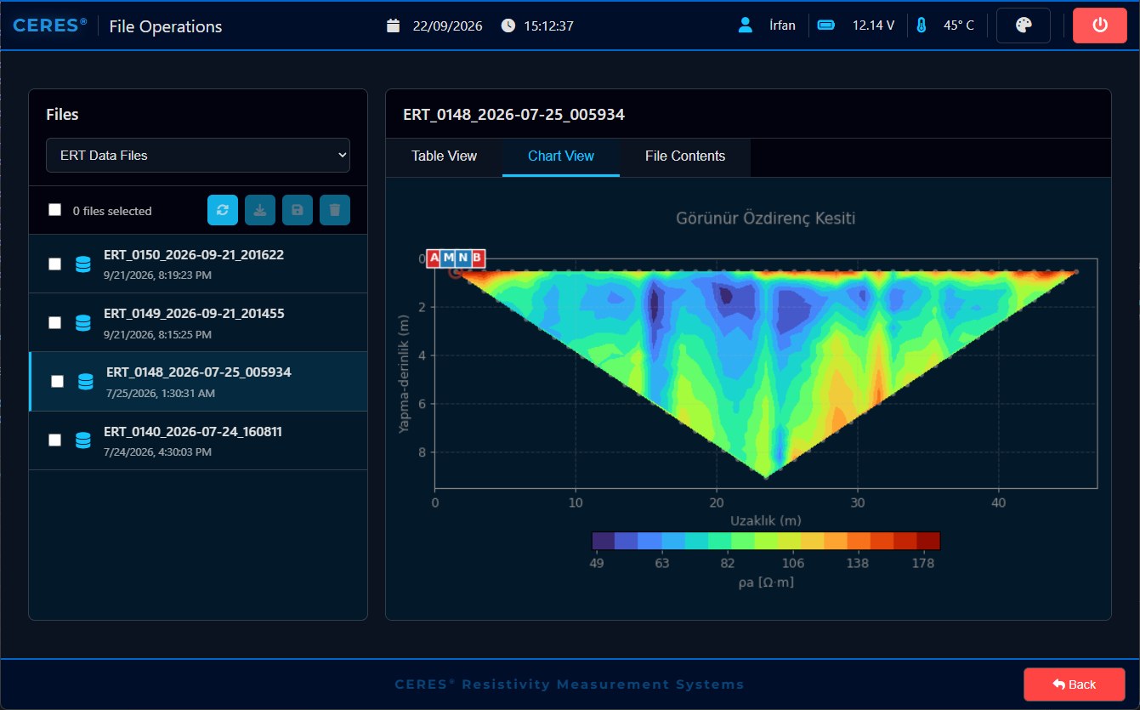Click the save files icon button
Image resolution: width=1140 pixels, height=710 pixels.
(x=298, y=210)
